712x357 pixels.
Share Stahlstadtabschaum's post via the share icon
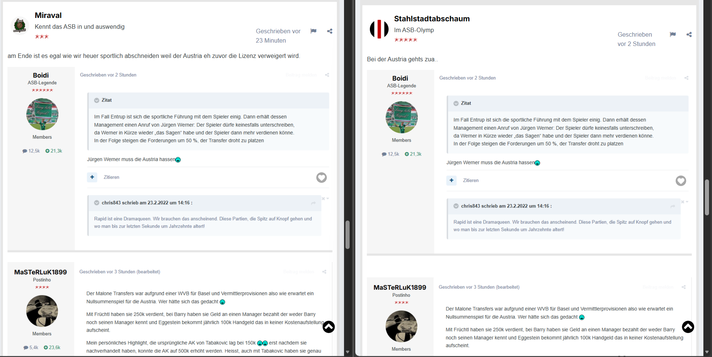(689, 34)
